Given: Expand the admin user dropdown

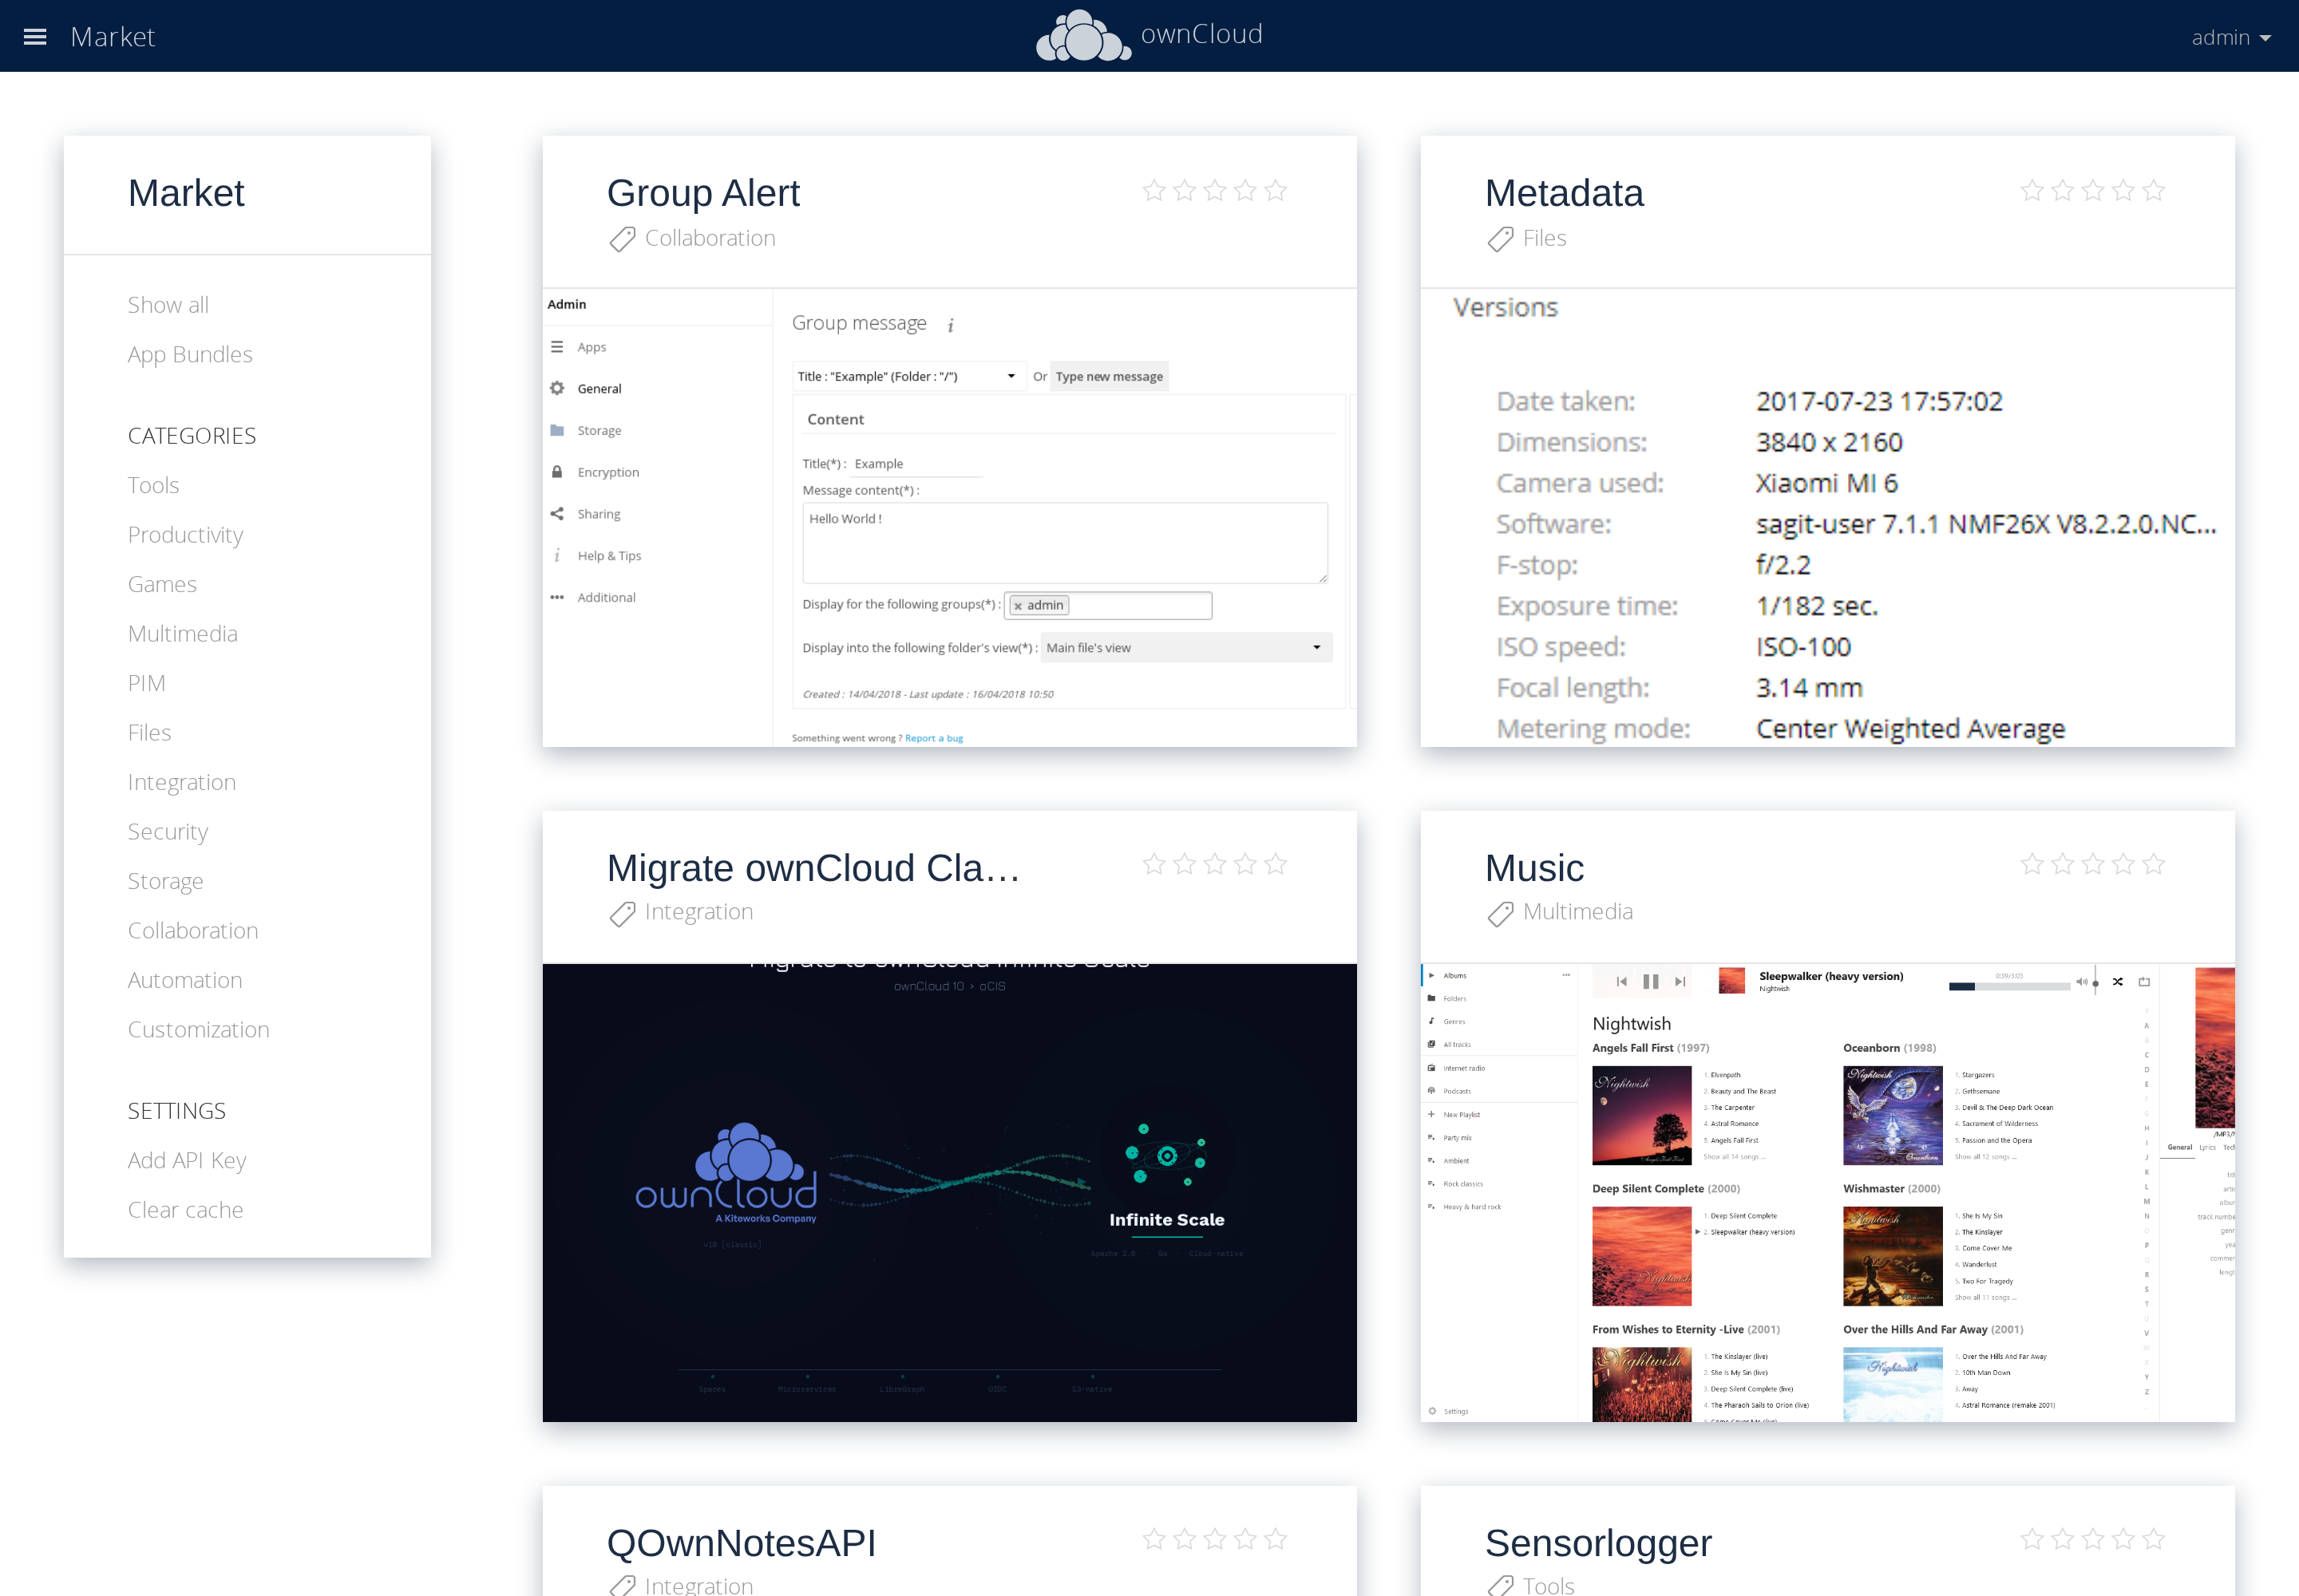Looking at the screenshot, I should [x=2230, y=37].
